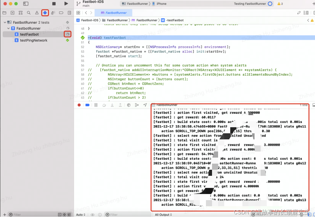Click the red record breakpoint button
This screenshot has width=315, height=218.
pyautogui.click(x=79, y=105)
